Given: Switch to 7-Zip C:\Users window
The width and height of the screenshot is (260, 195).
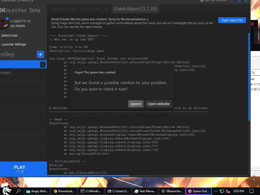Looking at the screenshot, I should point(118,191).
